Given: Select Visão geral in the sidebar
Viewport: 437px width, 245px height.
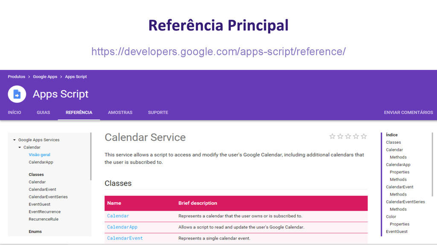Looking at the screenshot, I should pyautogui.click(x=39, y=155).
